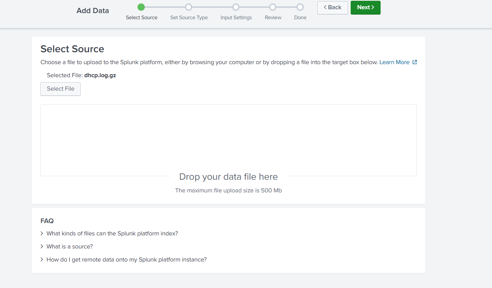Click the external link icon after Learn More
492x288 pixels.
pos(414,62)
